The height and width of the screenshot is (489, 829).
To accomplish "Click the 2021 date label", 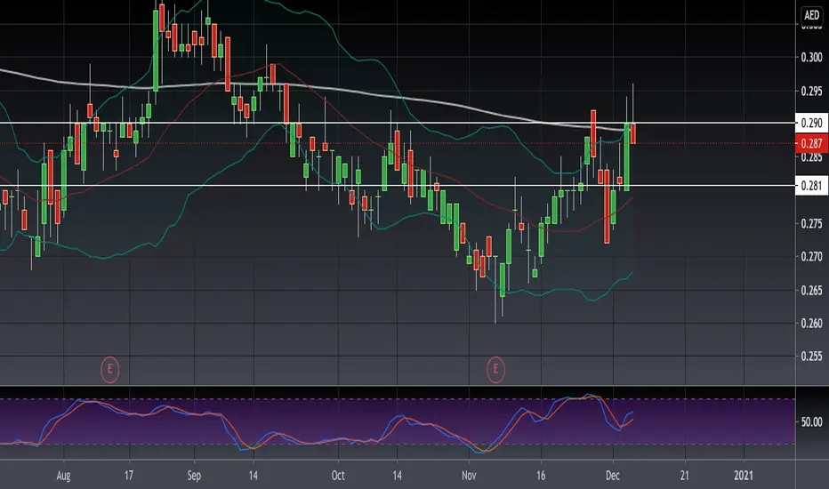I will [744, 476].
